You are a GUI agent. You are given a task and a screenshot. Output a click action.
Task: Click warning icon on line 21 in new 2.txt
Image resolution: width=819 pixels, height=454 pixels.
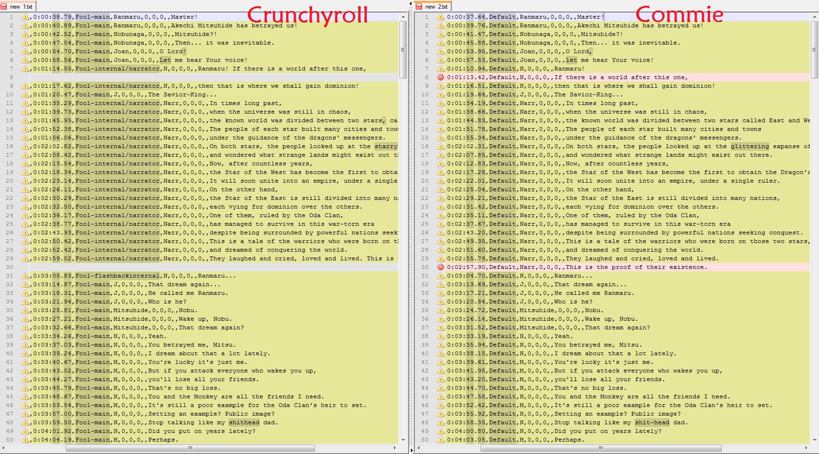pyautogui.click(x=441, y=189)
